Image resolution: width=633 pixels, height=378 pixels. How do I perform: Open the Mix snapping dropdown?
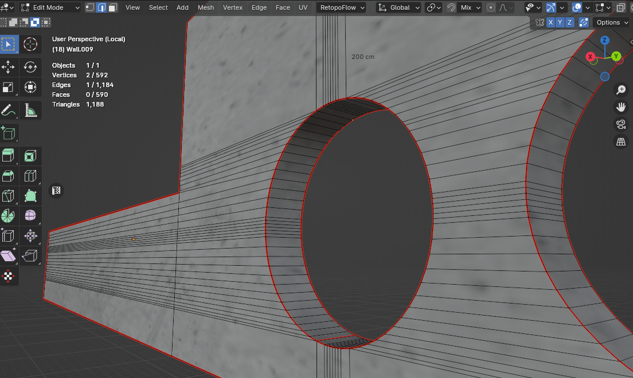pos(470,7)
